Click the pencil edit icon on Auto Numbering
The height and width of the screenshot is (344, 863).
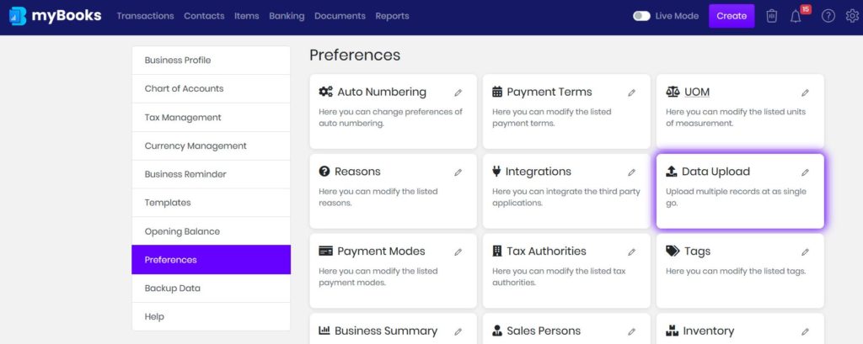(x=458, y=93)
